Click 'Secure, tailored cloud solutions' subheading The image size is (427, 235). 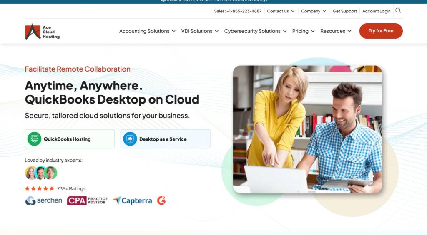[x=107, y=116]
